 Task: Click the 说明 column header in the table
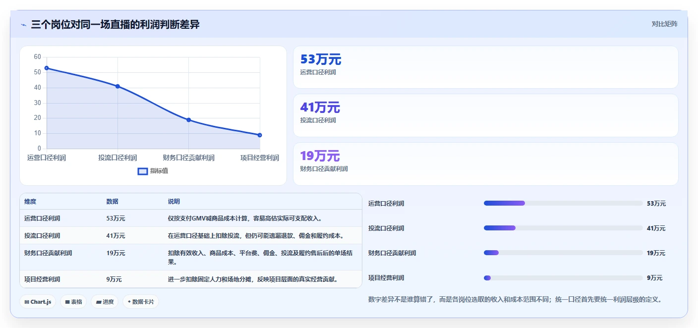(174, 202)
